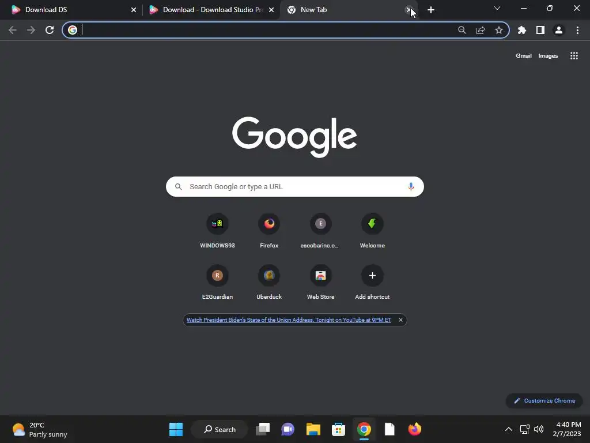Open the Gmail link
Screen dimensions: 590x443
pos(523,56)
